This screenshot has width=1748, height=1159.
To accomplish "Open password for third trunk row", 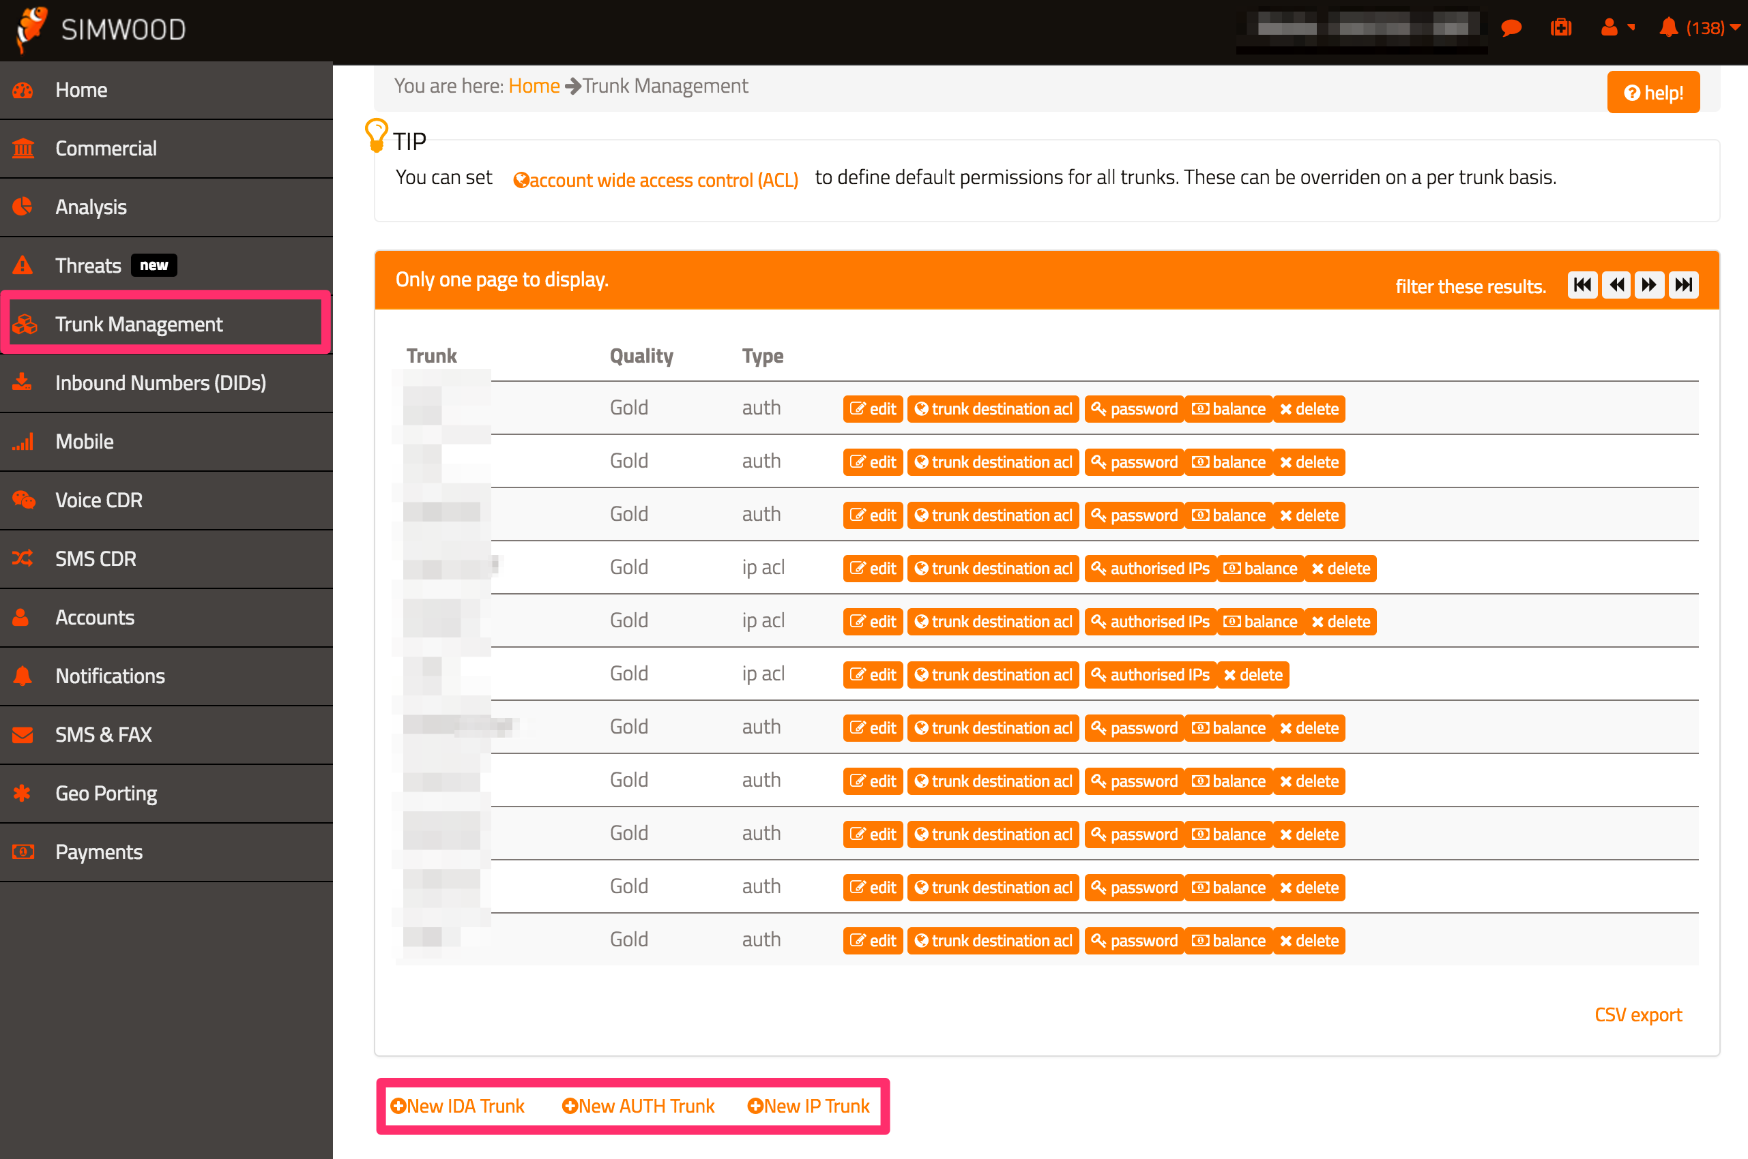I will (x=1134, y=515).
